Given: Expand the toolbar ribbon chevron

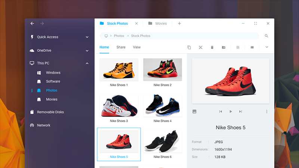Looking at the screenshot, I should (x=267, y=47).
